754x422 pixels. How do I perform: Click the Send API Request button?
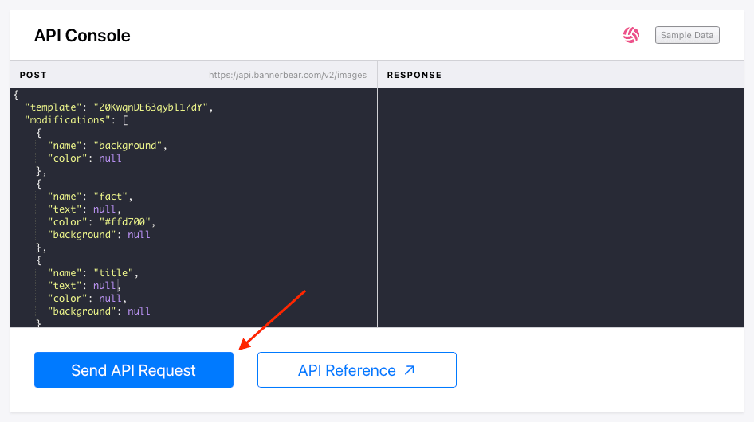(134, 369)
